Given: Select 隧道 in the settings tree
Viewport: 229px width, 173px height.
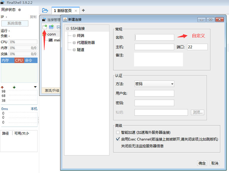Looking at the screenshot, I should tap(80, 50).
